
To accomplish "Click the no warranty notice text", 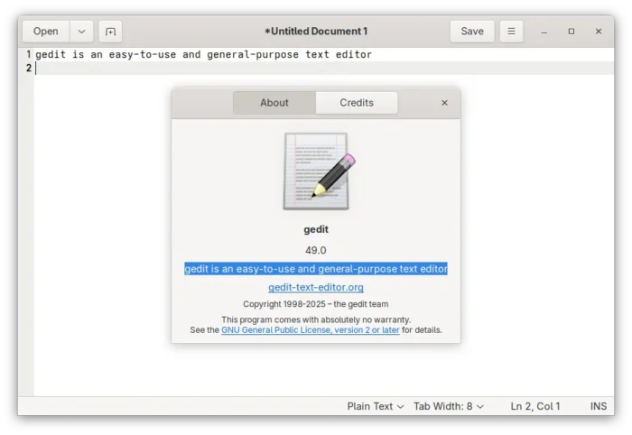I will [316, 319].
